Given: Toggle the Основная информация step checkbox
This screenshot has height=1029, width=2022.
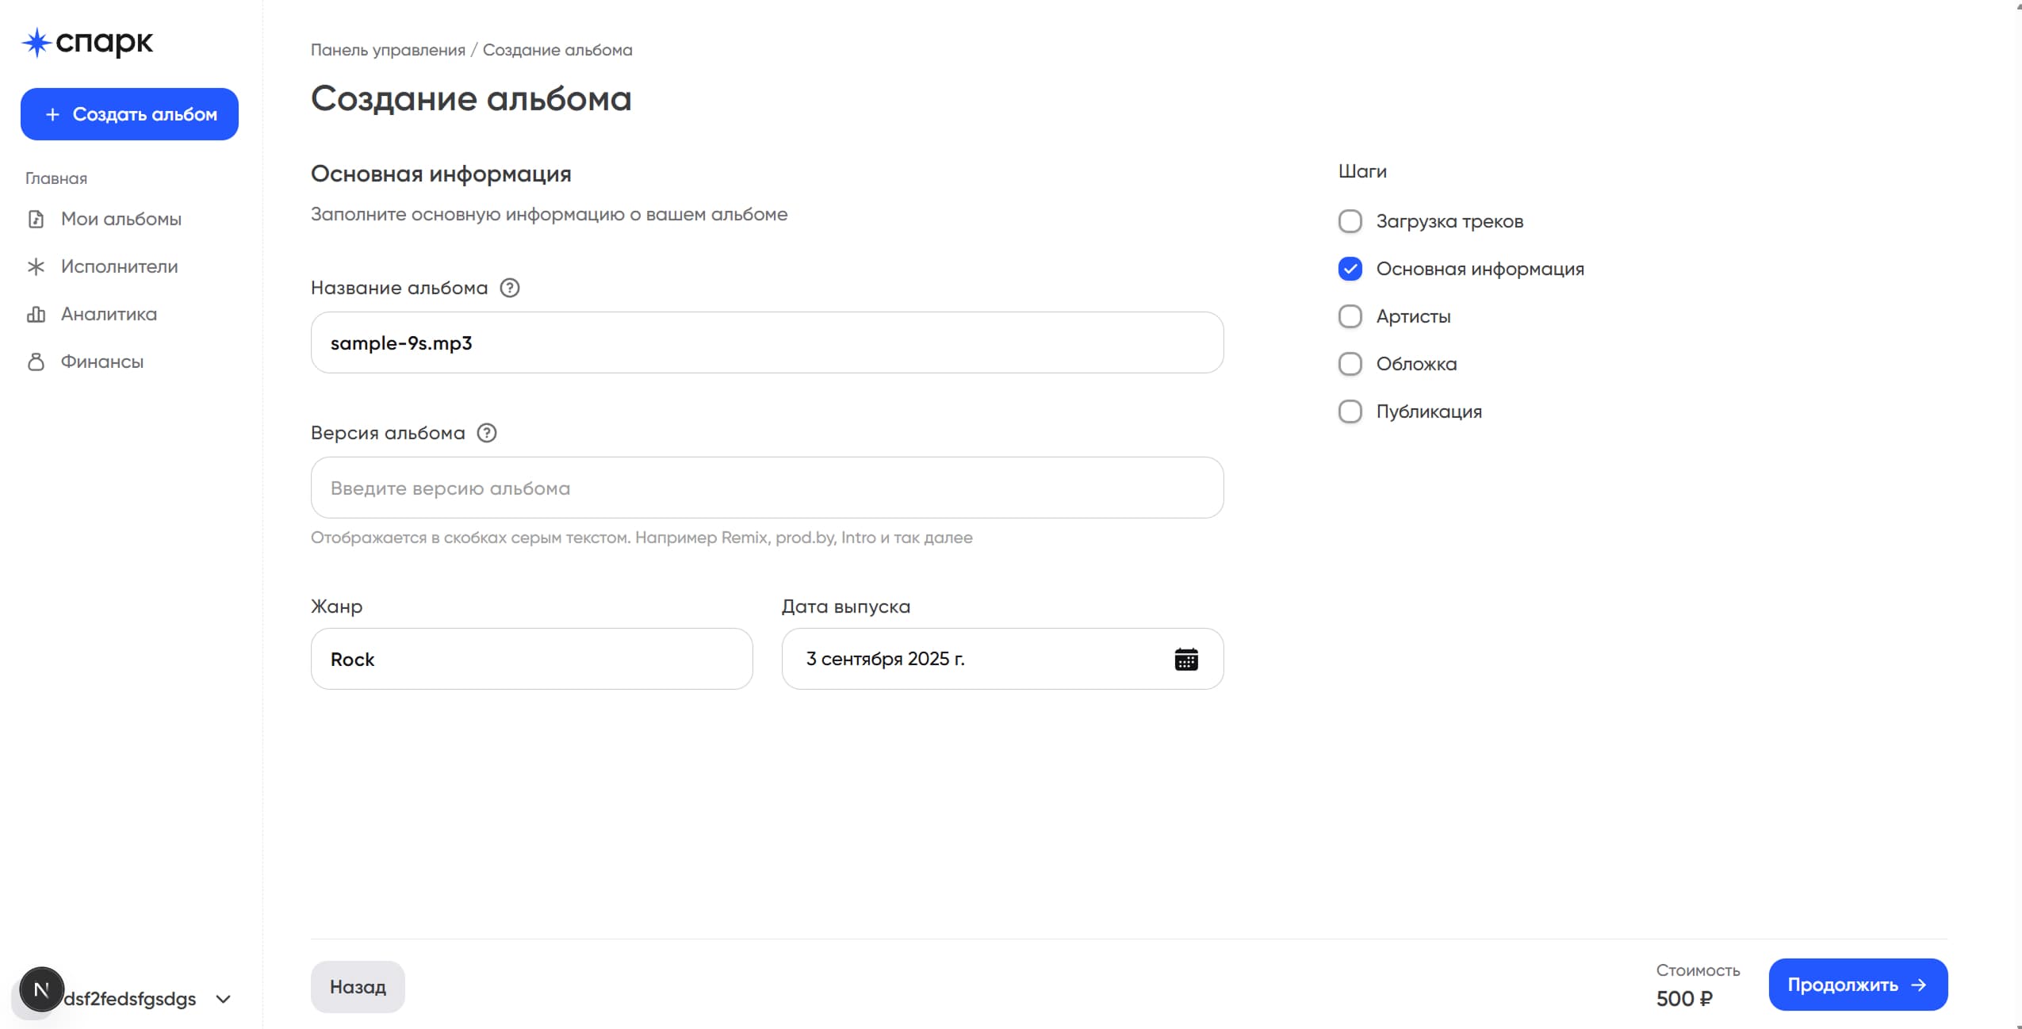Looking at the screenshot, I should [x=1350, y=269].
